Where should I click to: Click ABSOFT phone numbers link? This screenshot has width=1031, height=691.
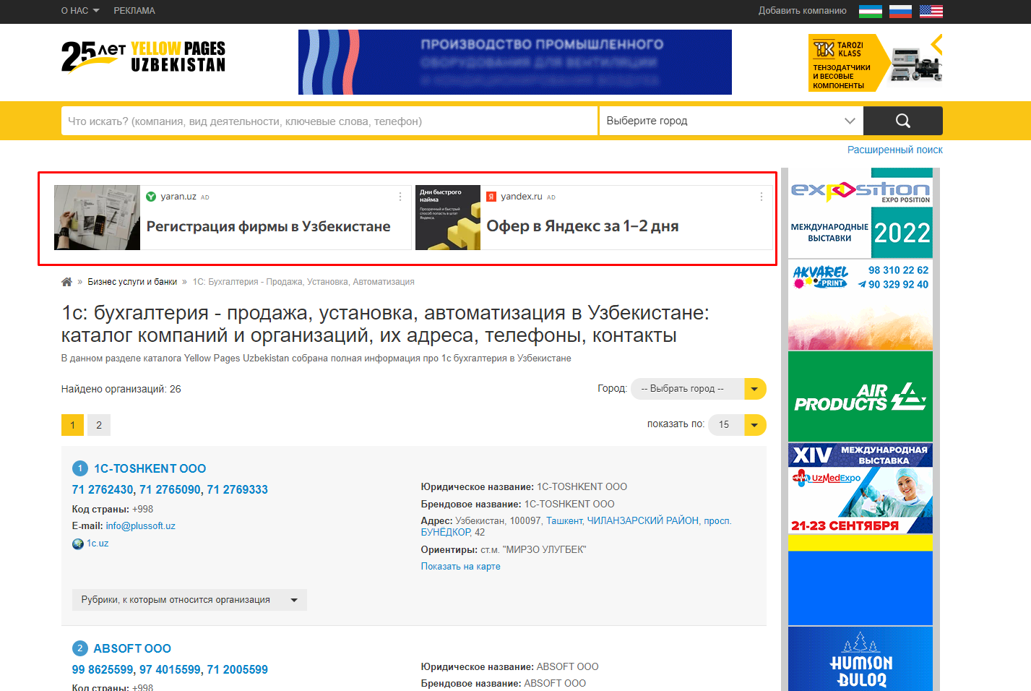170,669
